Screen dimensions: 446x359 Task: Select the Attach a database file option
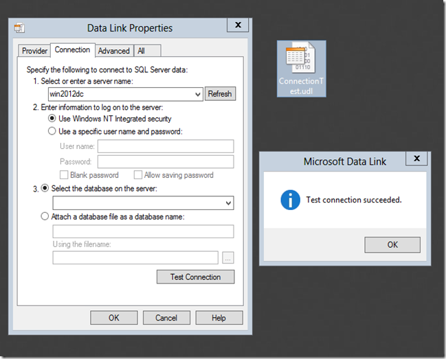45,216
